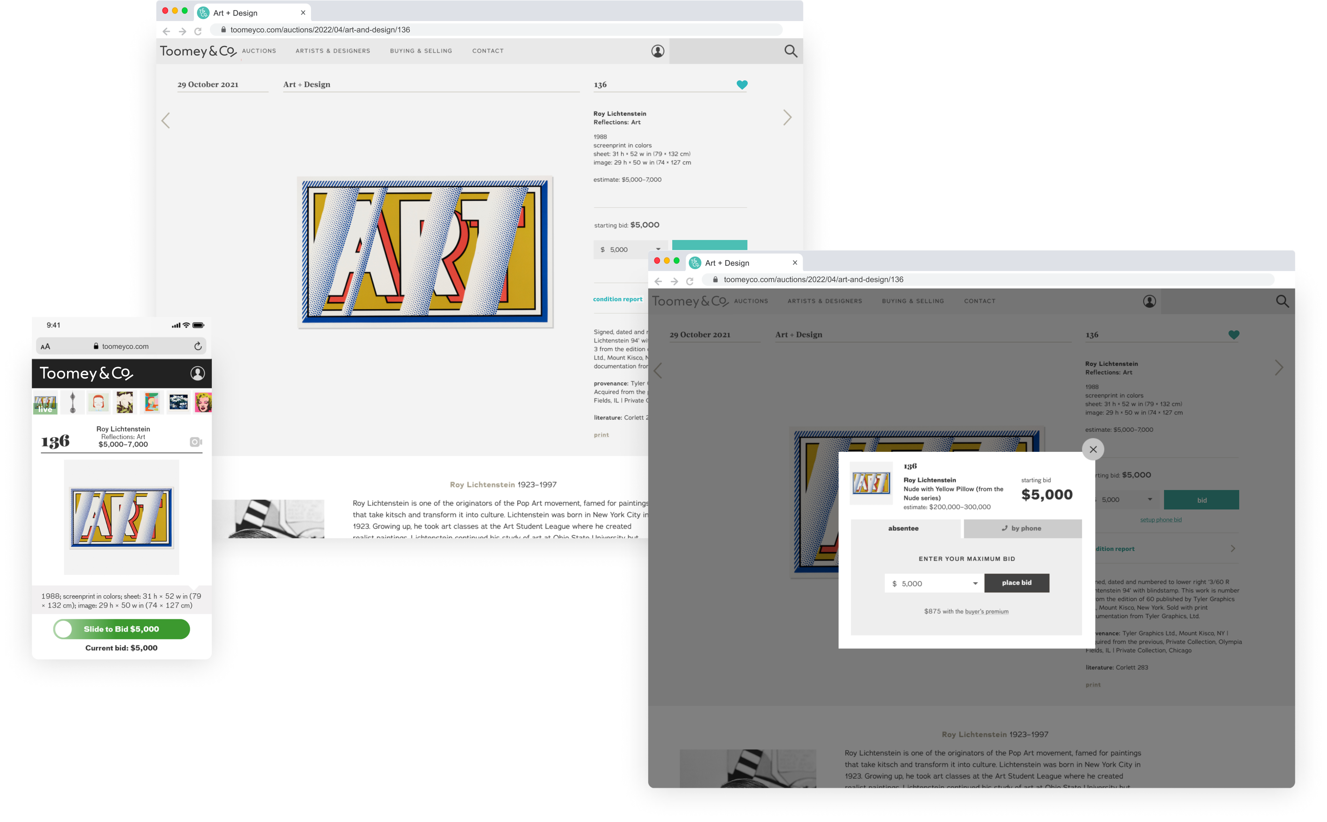Click Toomey & Co logo in back window
Screen dimensions: 1327x822
pos(198,51)
